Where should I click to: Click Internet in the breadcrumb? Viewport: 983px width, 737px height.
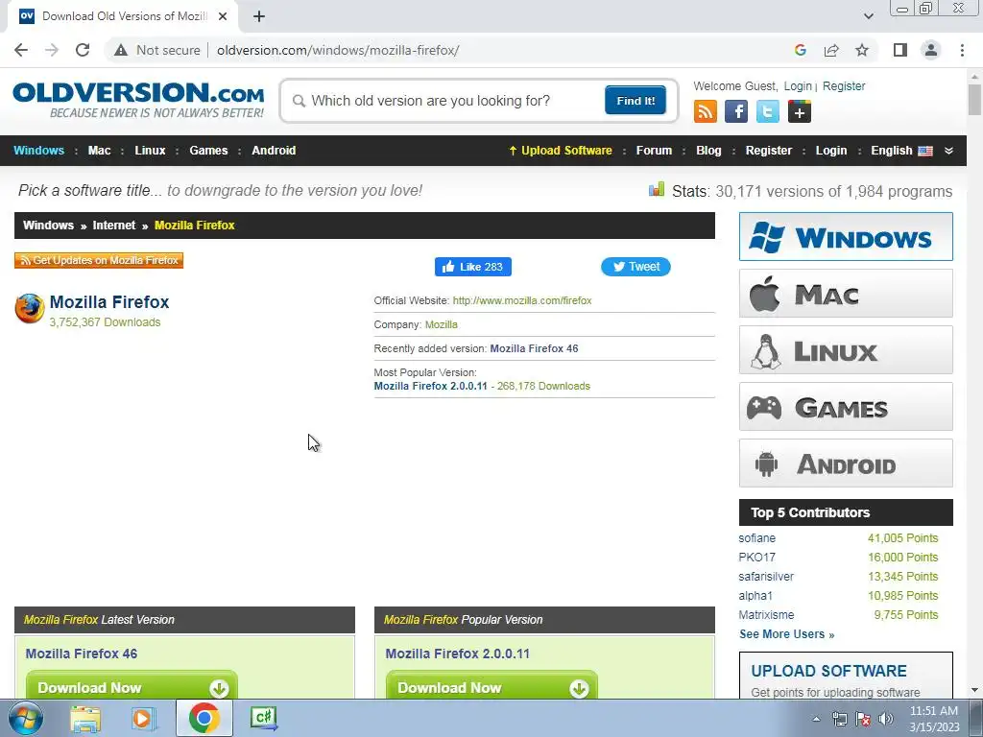[x=114, y=226]
